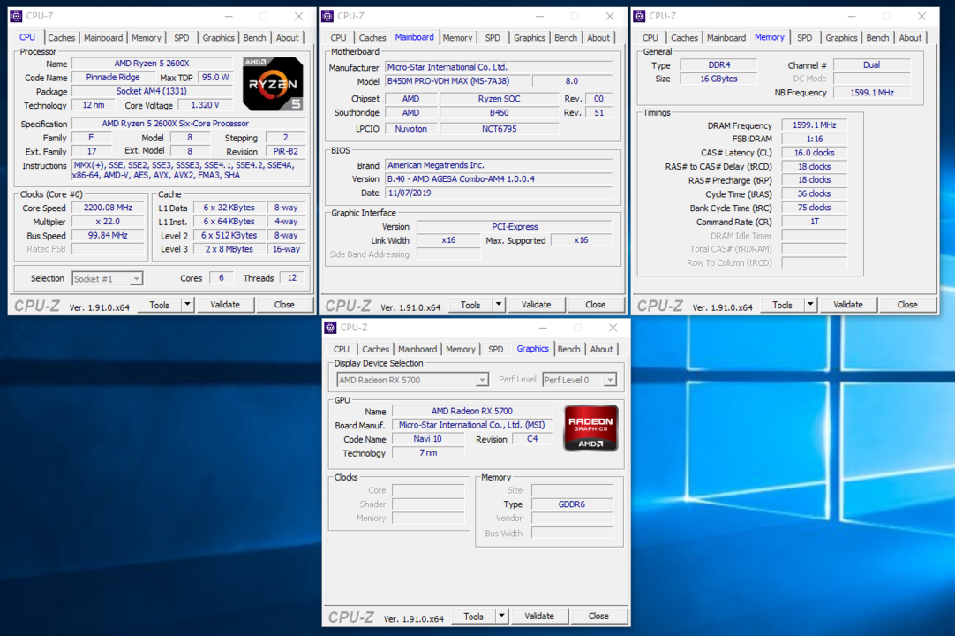Click the 7 nm technology value in Graphics window
The width and height of the screenshot is (955, 636).
427,453
